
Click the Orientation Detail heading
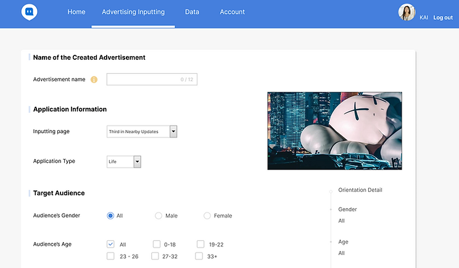point(360,190)
